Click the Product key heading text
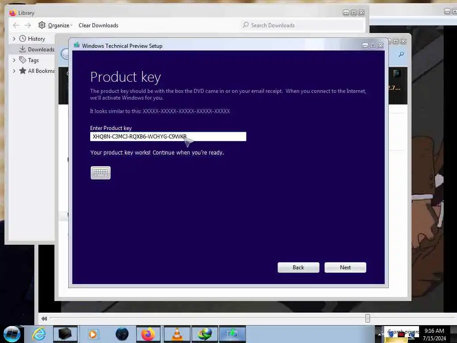This screenshot has width=457, height=343. (125, 77)
